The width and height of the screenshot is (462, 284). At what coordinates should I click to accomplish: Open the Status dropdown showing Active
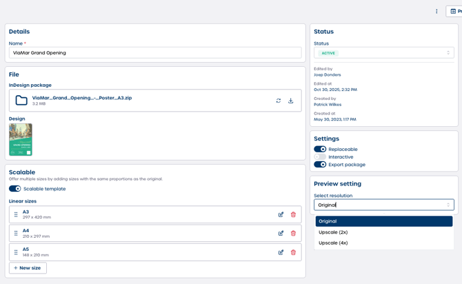pyautogui.click(x=383, y=53)
